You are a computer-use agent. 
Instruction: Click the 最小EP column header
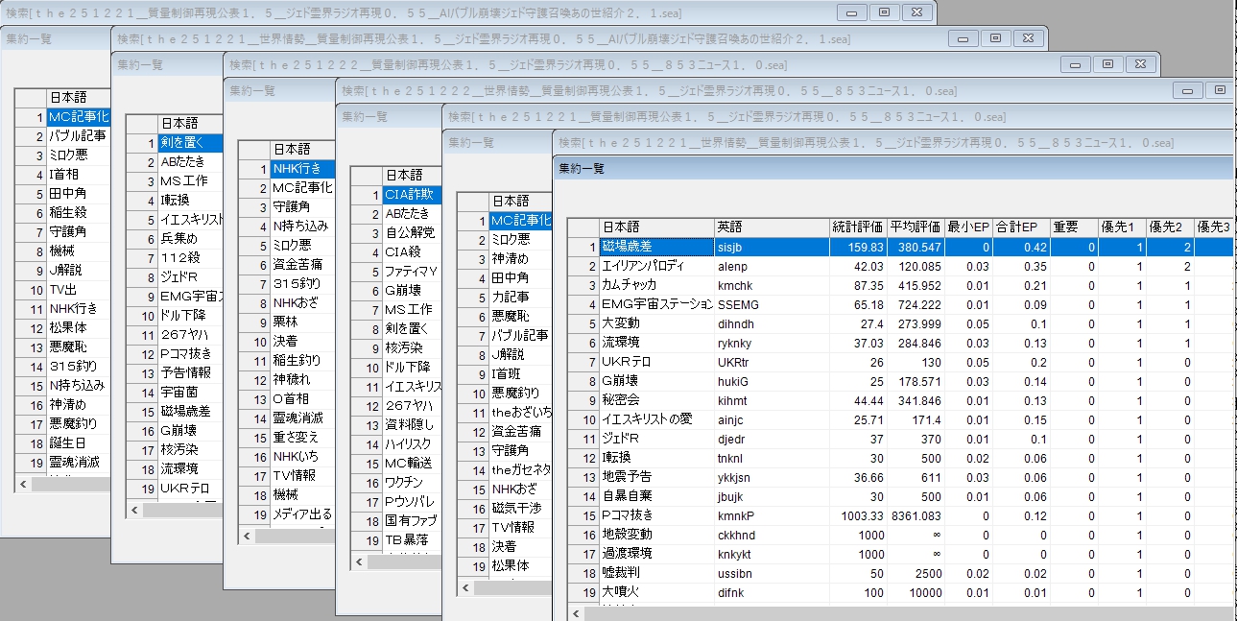point(968,227)
